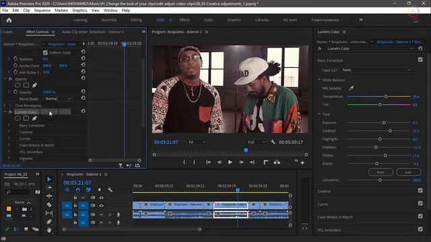
Task: Adjust the Contrast slider handle
Action: 390,131
